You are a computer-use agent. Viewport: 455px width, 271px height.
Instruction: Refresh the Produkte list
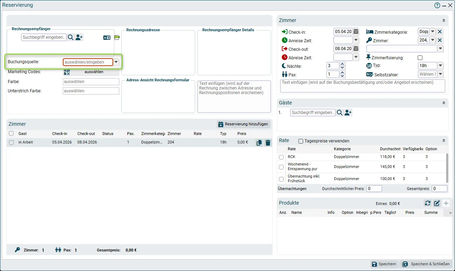428,203
